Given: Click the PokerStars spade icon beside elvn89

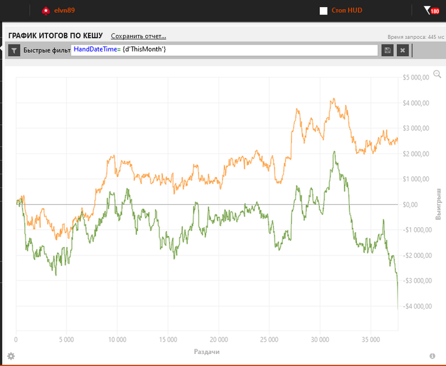Looking at the screenshot, I should pos(46,11).
